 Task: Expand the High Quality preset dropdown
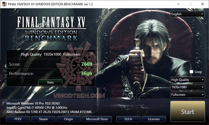pyautogui.click(x=187, y=80)
